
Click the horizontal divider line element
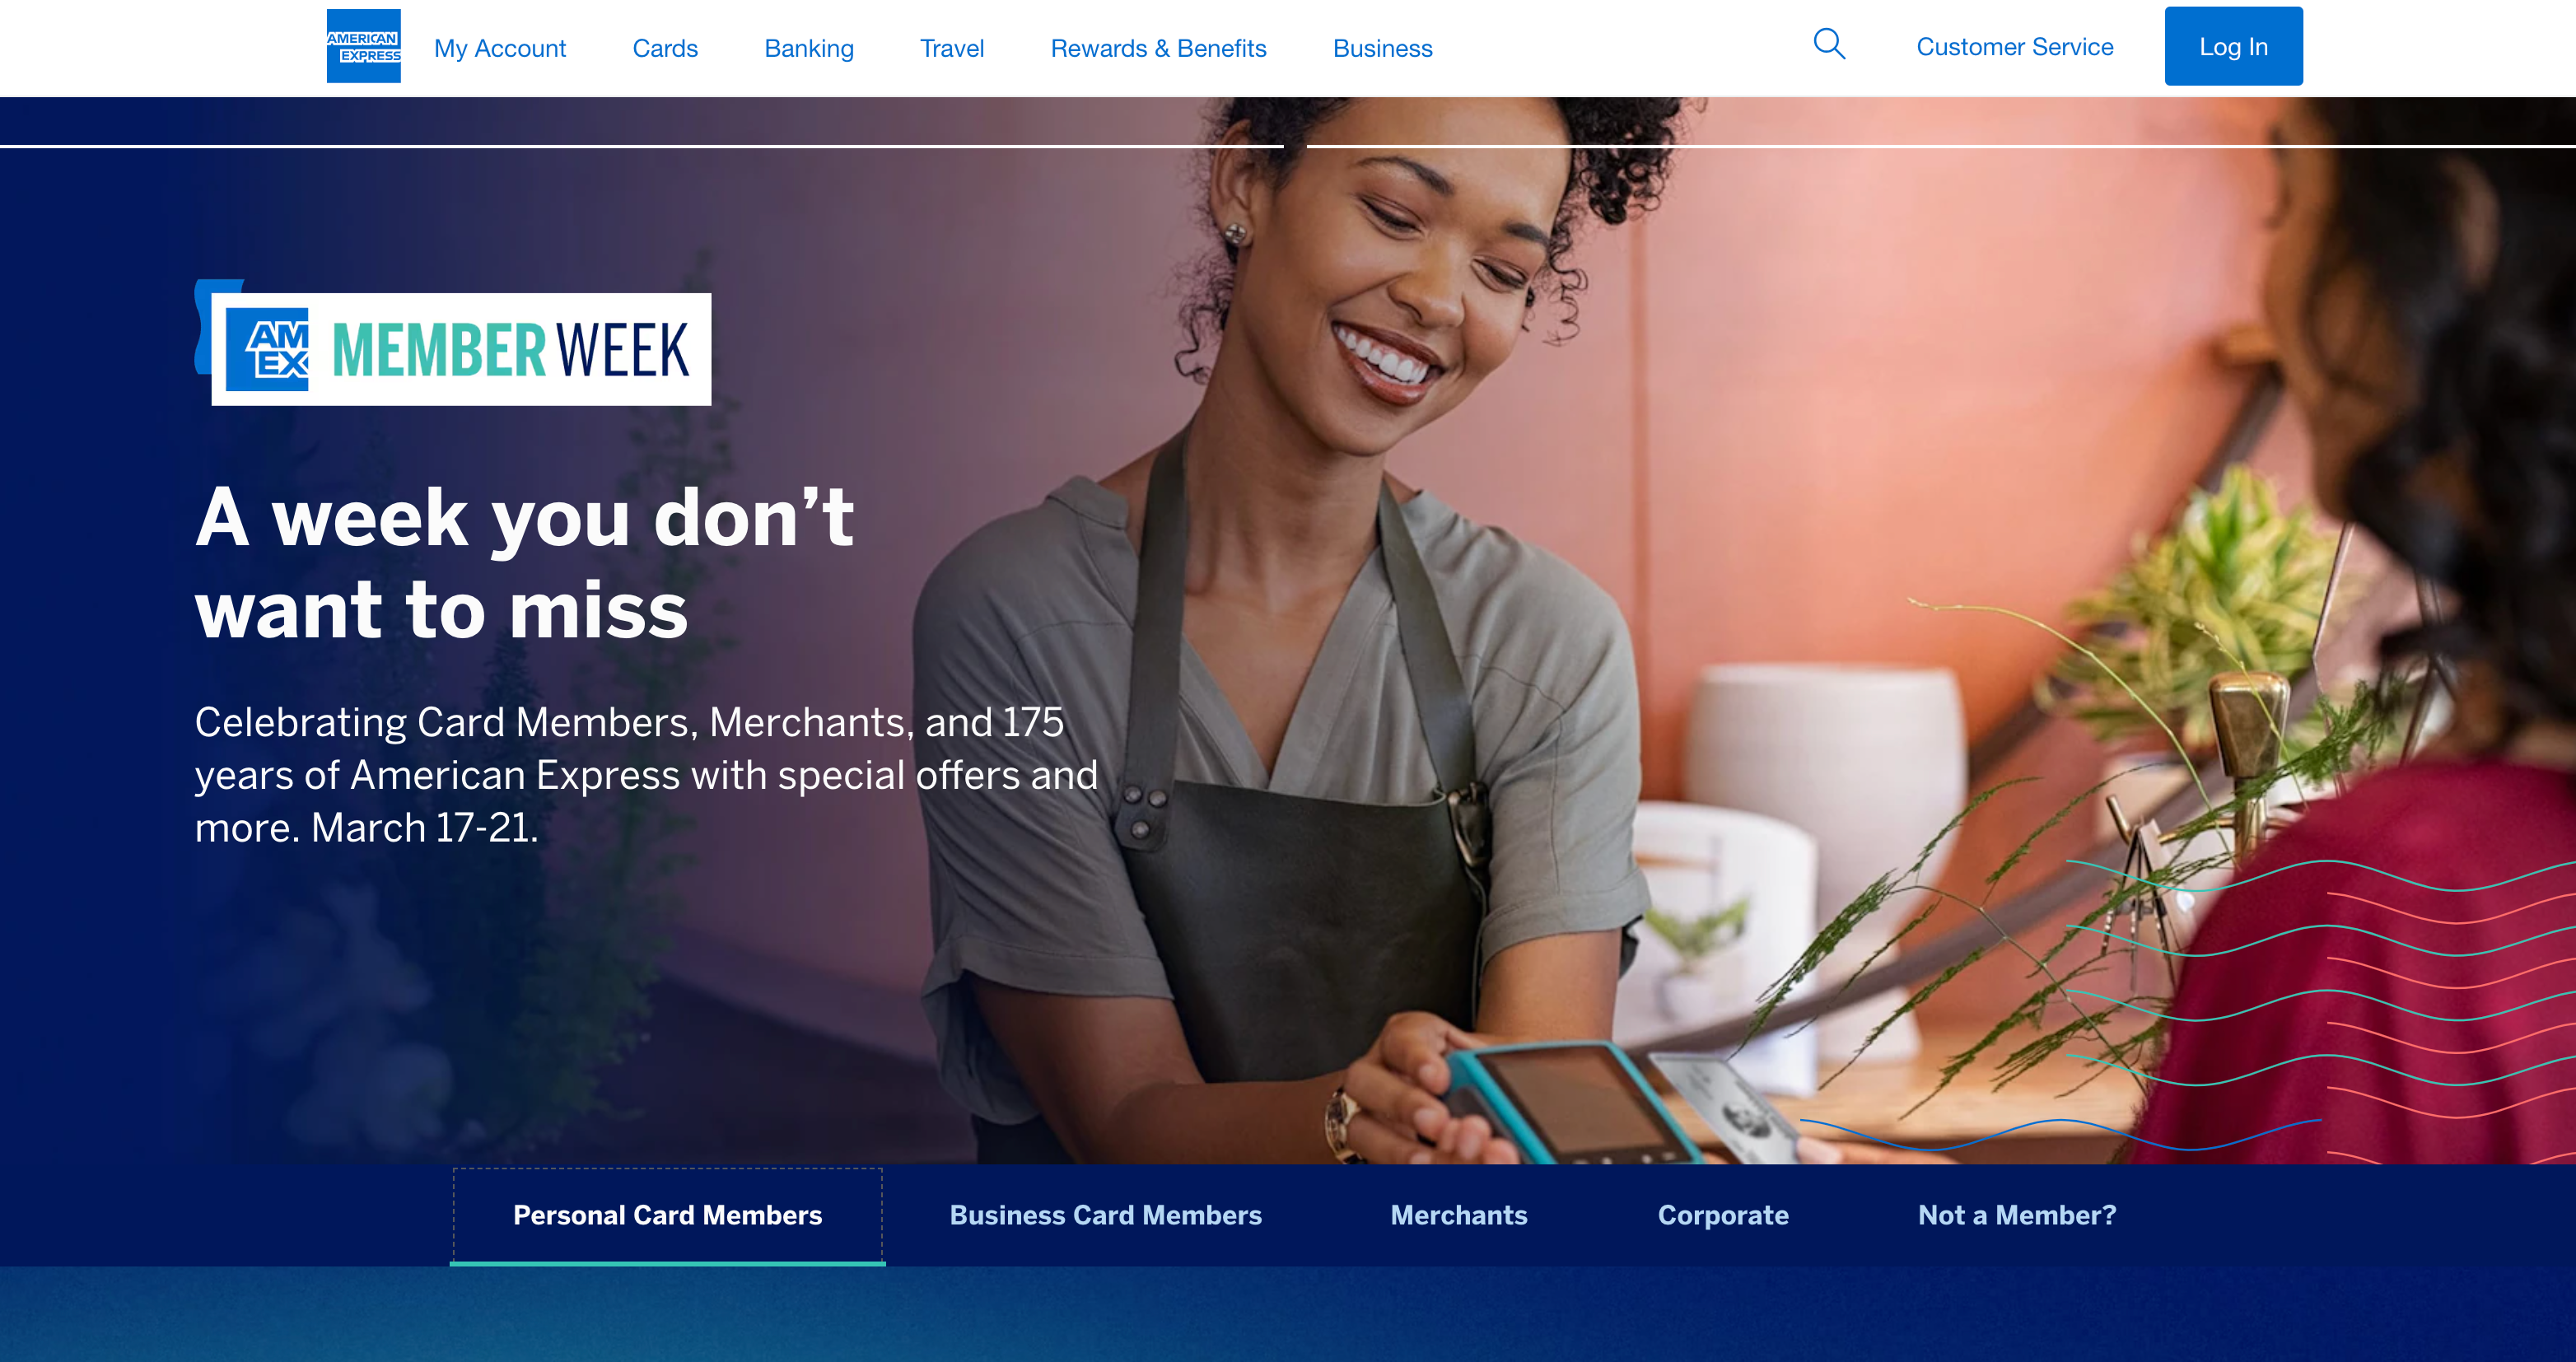[1288, 147]
